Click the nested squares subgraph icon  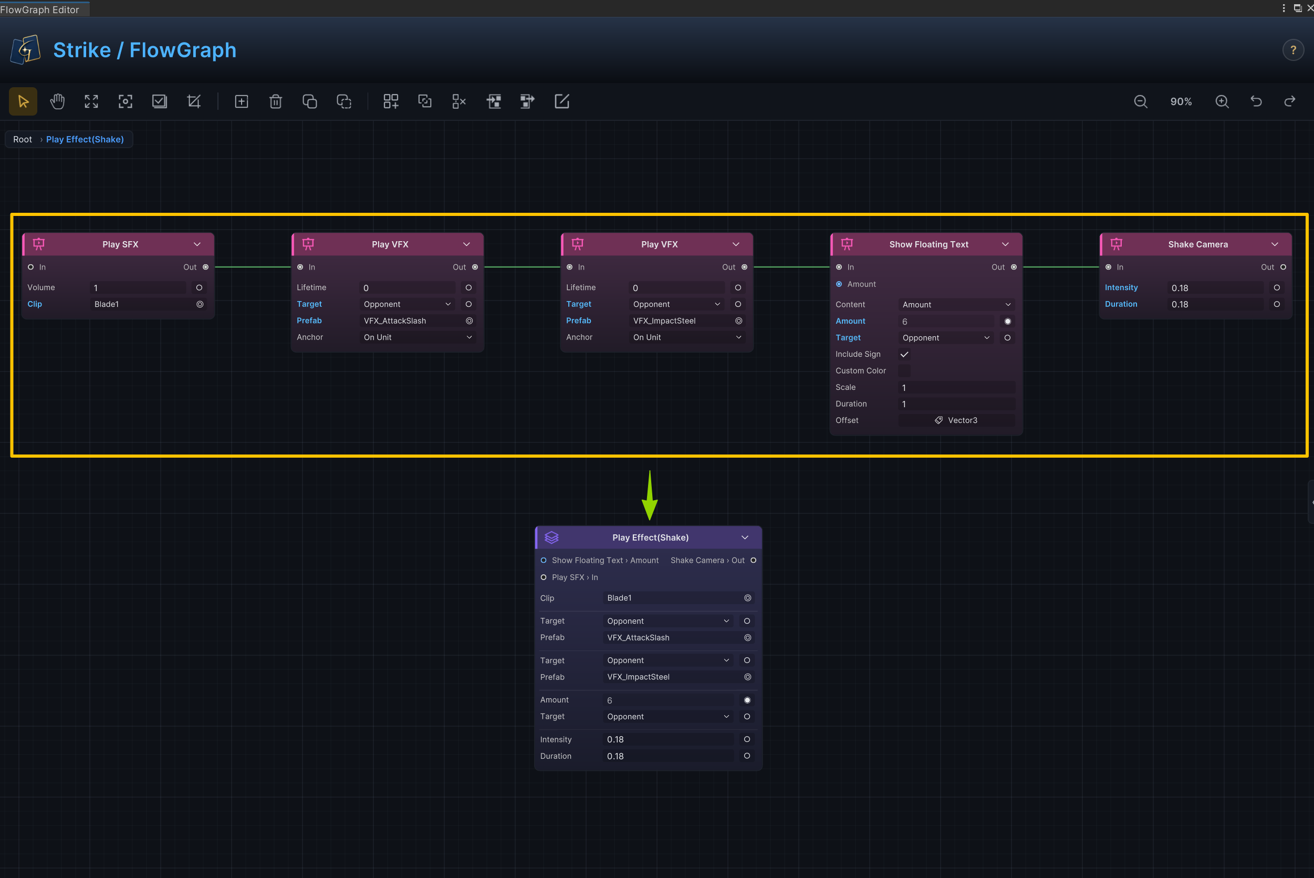tap(425, 101)
